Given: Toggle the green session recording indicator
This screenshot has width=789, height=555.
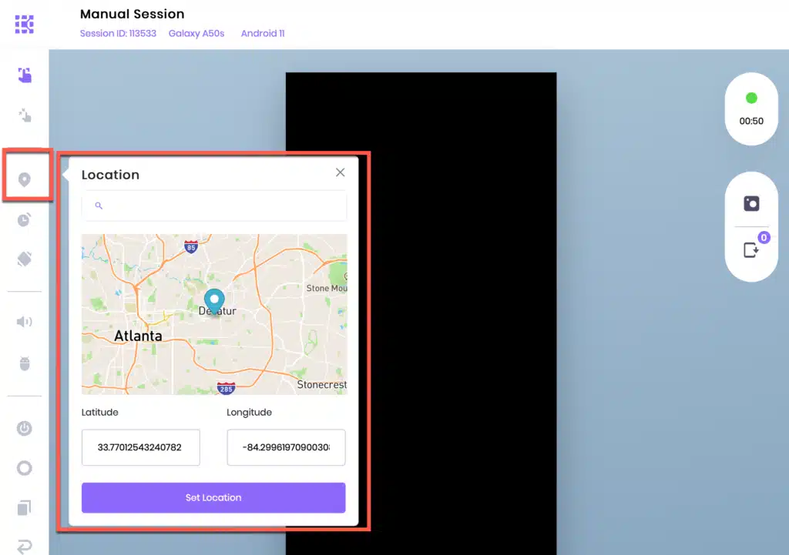Looking at the screenshot, I should (751, 98).
